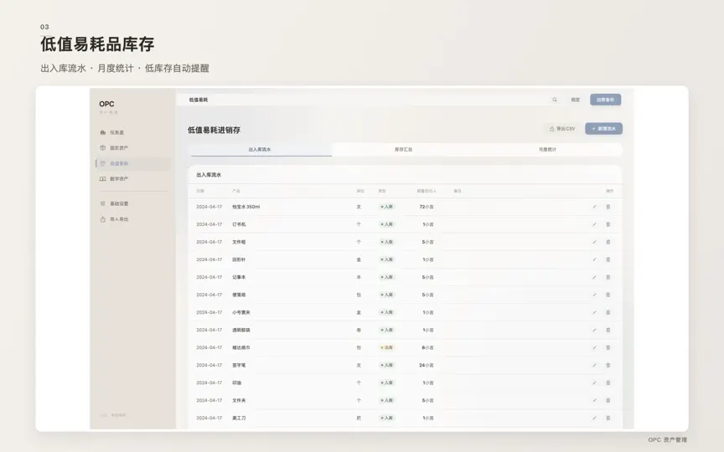Delete the 订书机 row using the trash icon
The height and width of the screenshot is (452, 724).
click(608, 224)
